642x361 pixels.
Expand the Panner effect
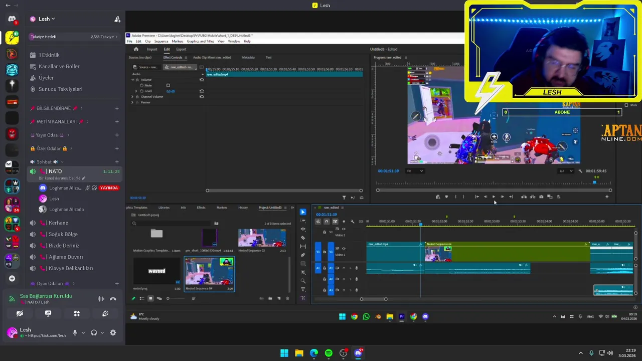click(132, 102)
